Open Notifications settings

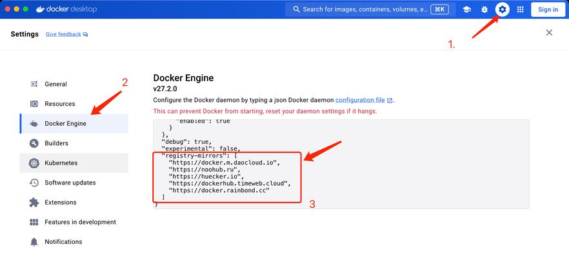74,242
